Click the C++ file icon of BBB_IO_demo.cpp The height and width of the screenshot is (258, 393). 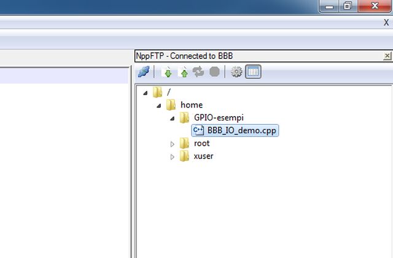[x=198, y=130]
